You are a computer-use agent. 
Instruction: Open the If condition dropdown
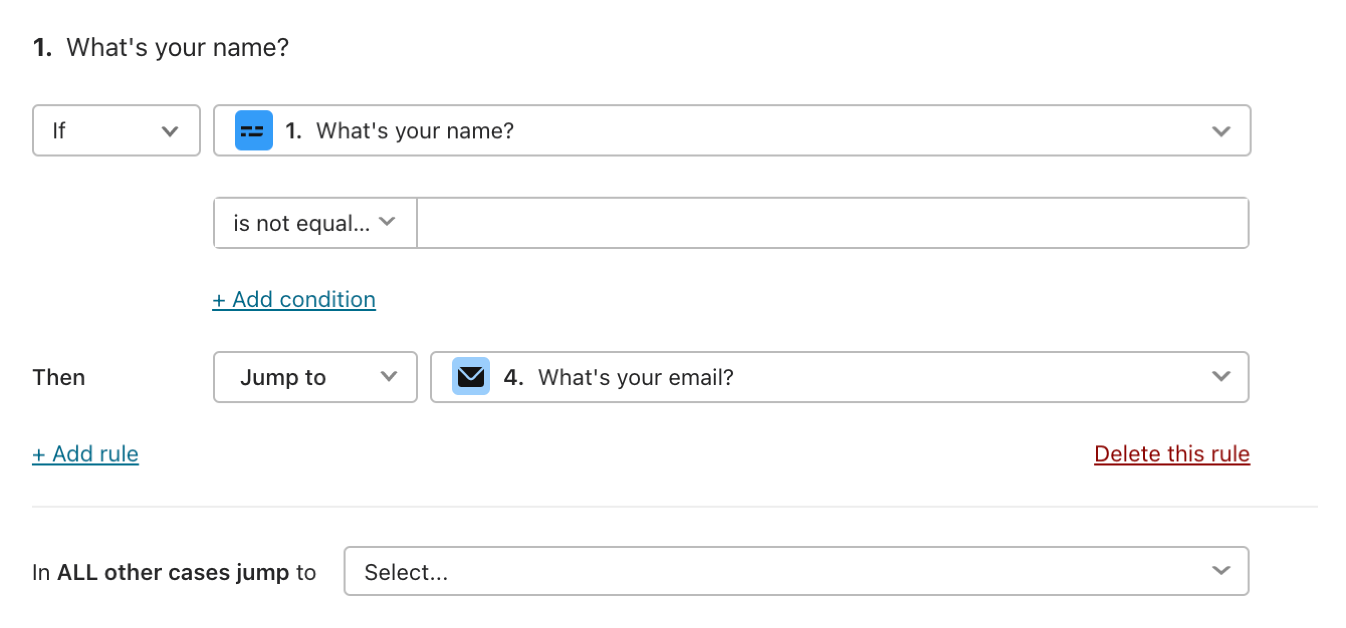116,130
